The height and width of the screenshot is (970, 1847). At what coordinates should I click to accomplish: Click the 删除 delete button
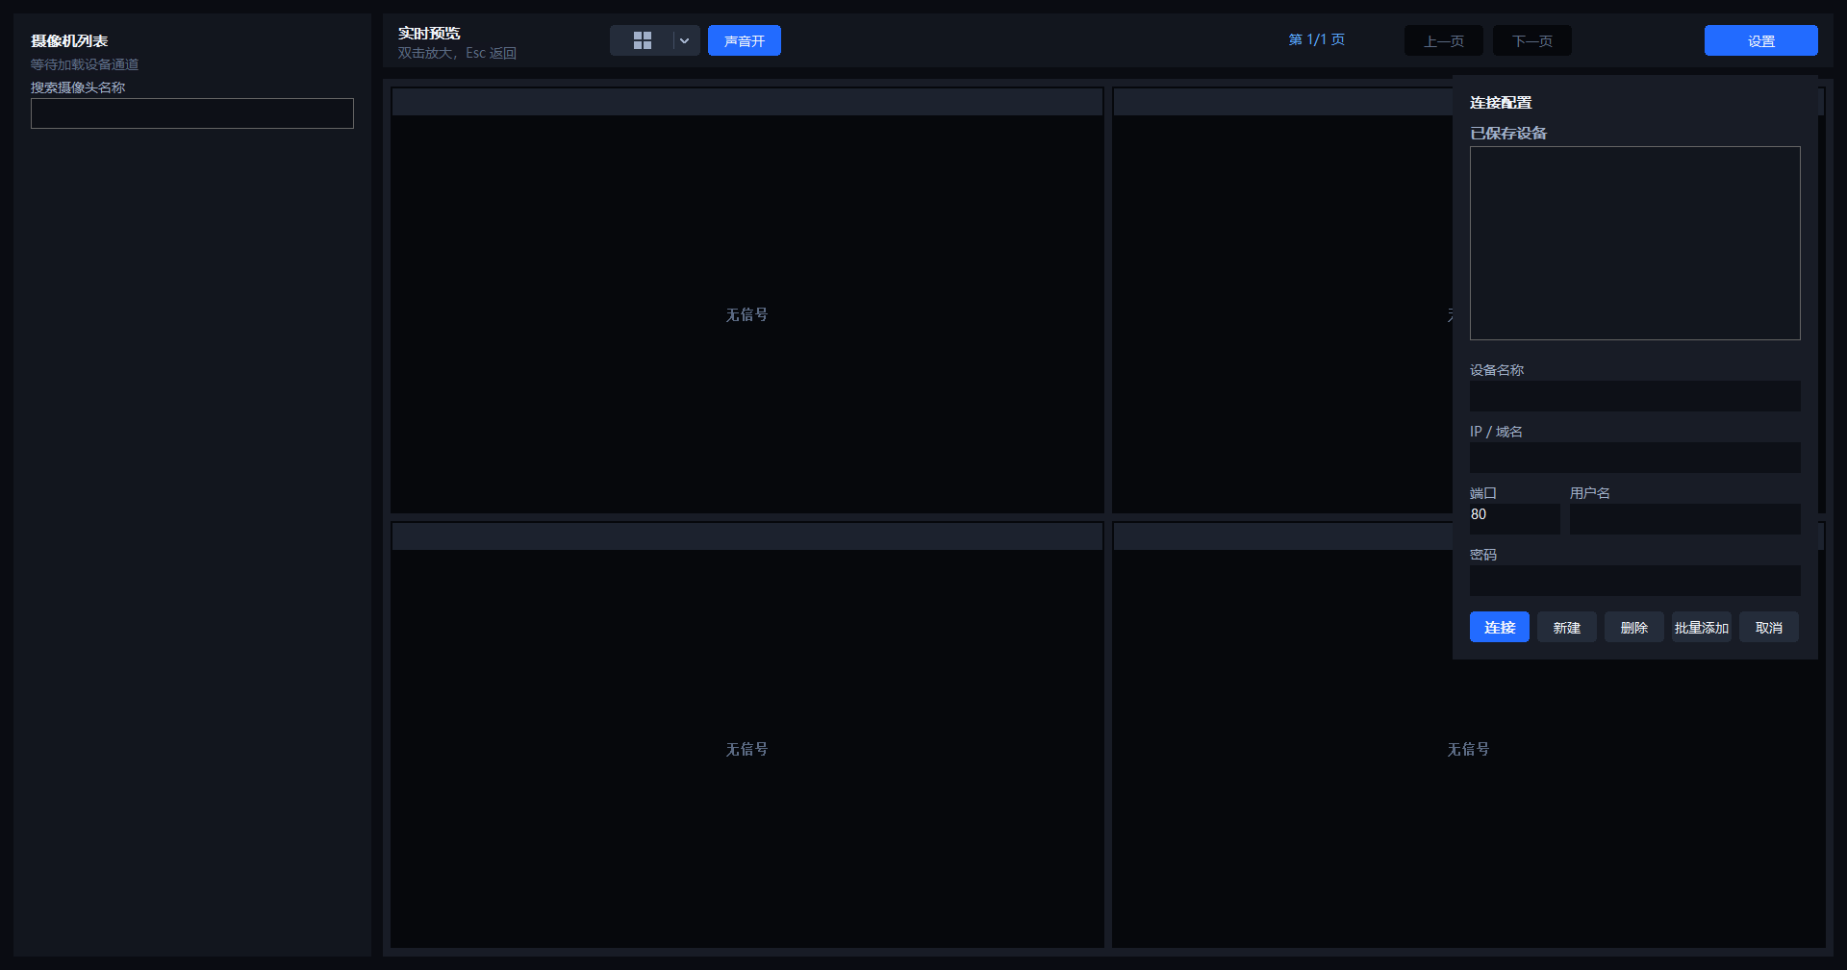1634,627
